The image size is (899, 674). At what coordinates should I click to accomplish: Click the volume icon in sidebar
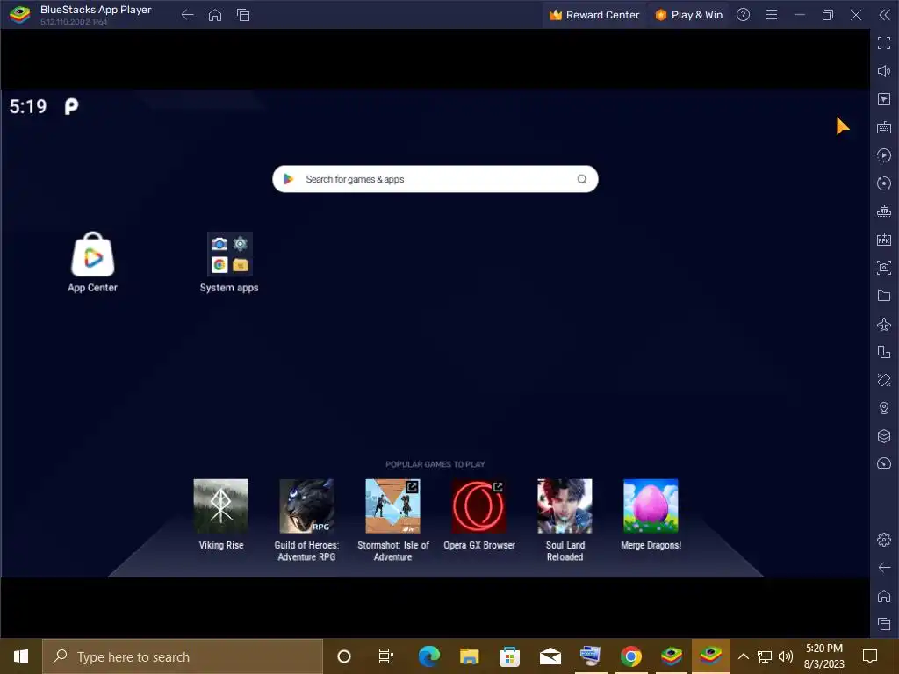tap(884, 71)
